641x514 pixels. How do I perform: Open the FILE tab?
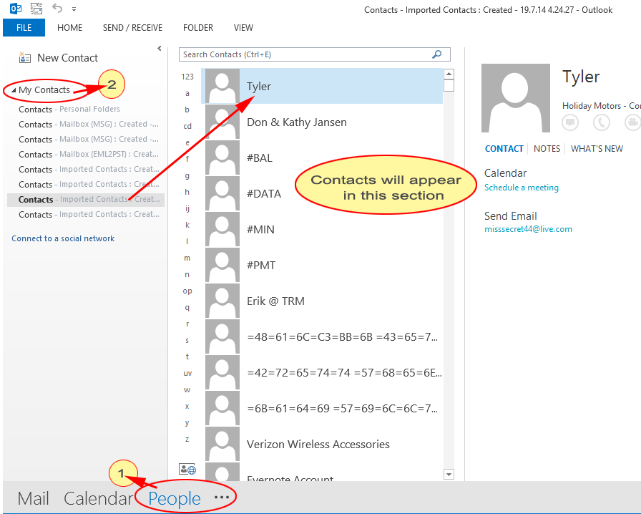click(24, 28)
